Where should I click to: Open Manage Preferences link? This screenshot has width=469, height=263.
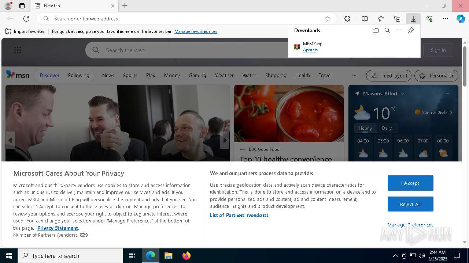pyautogui.click(x=410, y=225)
